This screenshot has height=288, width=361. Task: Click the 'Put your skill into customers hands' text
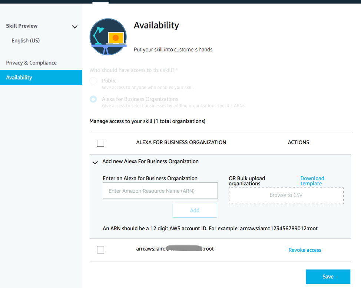[173, 50]
